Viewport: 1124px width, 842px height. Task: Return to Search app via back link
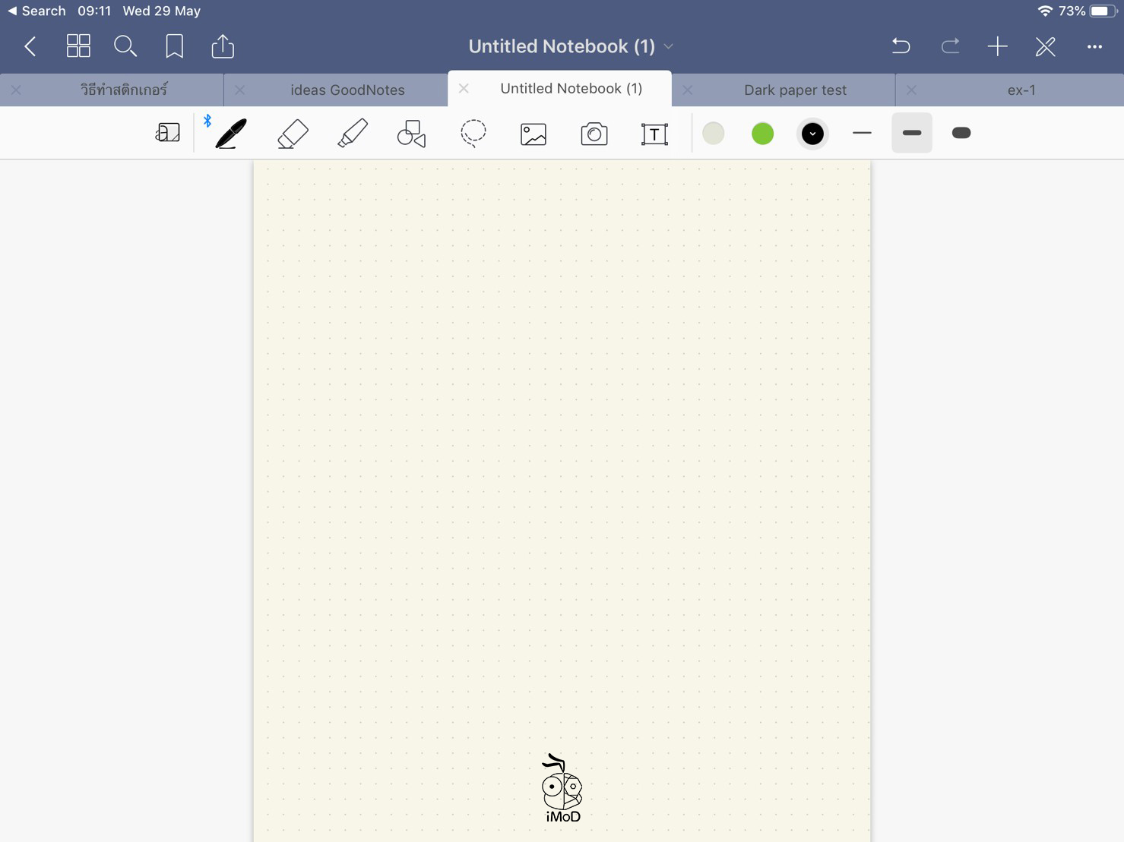[x=36, y=11]
